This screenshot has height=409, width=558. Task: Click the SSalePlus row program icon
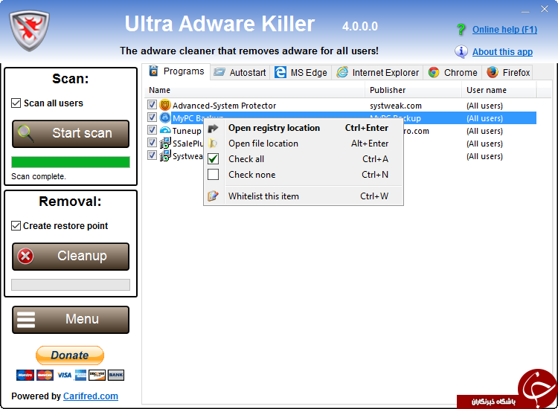coord(164,143)
